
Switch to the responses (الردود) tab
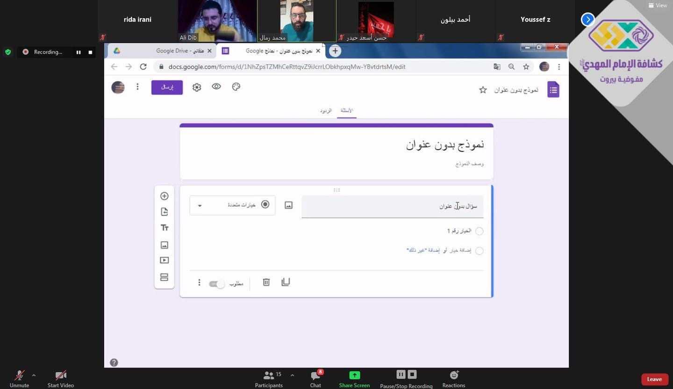point(326,111)
